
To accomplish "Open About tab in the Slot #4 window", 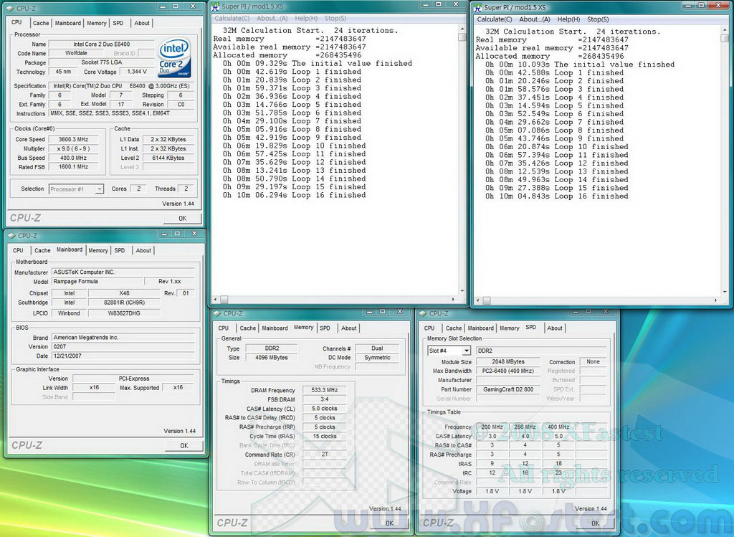I will [x=555, y=328].
